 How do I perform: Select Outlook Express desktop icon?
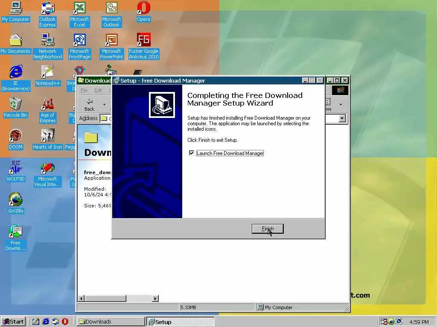(47, 14)
